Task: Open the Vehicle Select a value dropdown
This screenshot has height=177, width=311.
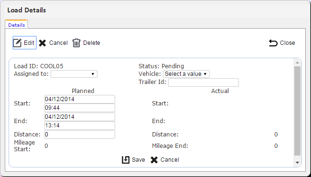Action: [186, 74]
